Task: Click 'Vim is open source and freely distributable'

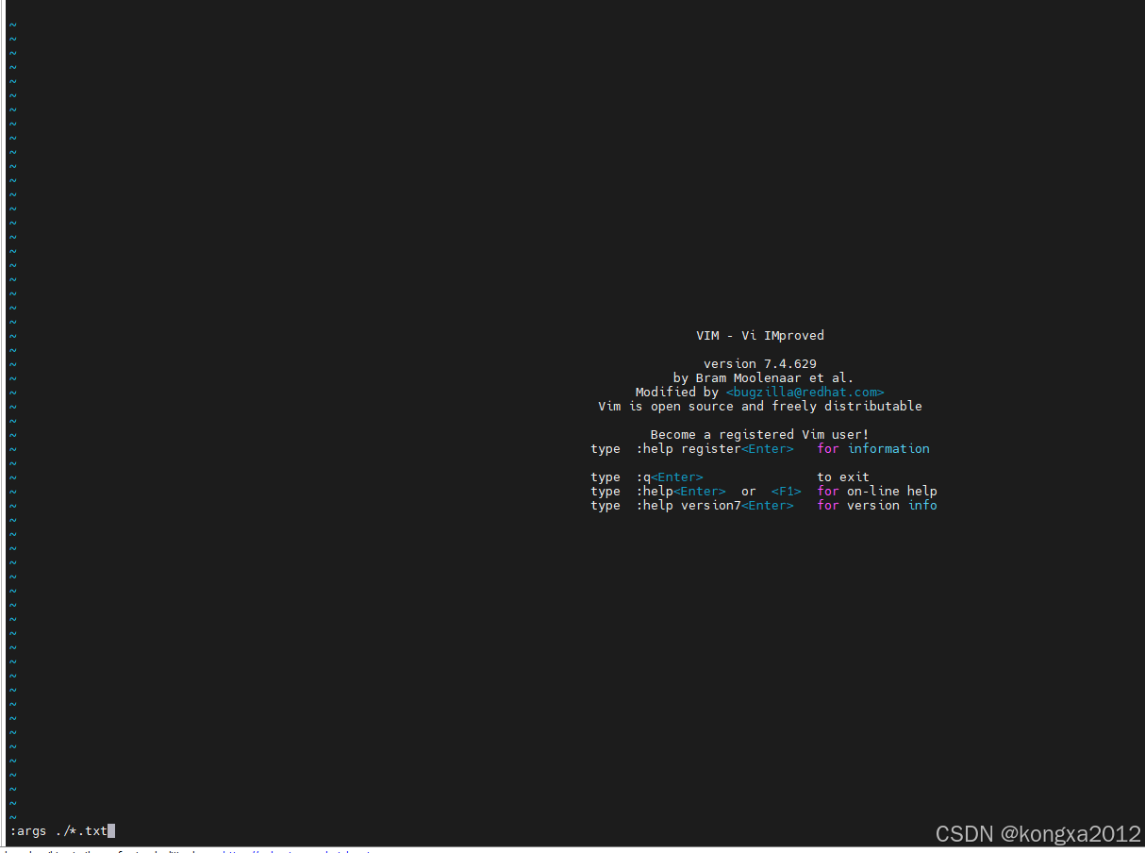Action: [x=760, y=406]
